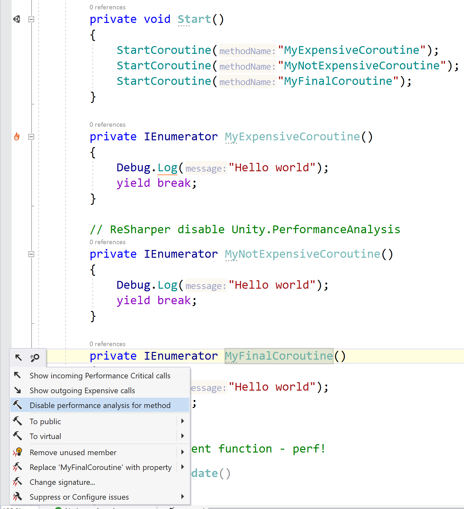Click yield break in MyExpensiveCoroutine
The width and height of the screenshot is (464, 509).
point(154,183)
